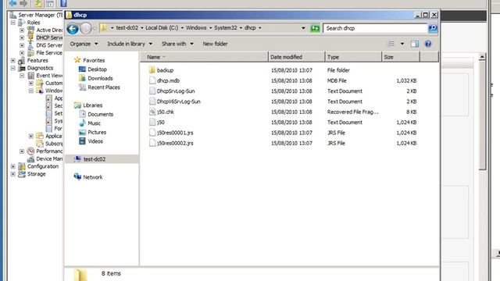This screenshot has height=281, width=500.
Task: Toggle the preview pane icon
Action: click(x=415, y=44)
